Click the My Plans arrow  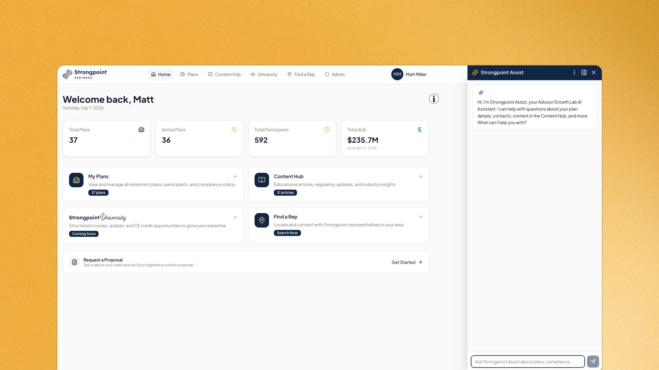235,177
